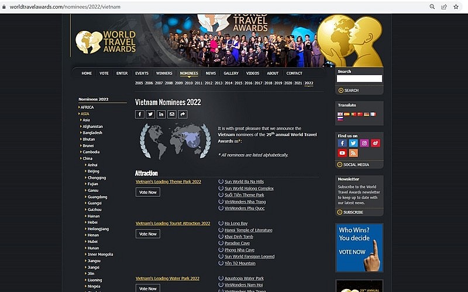This screenshot has width=468, height=292.
Task: Translate the page using the Chinese flag
Action: click(360, 114)
